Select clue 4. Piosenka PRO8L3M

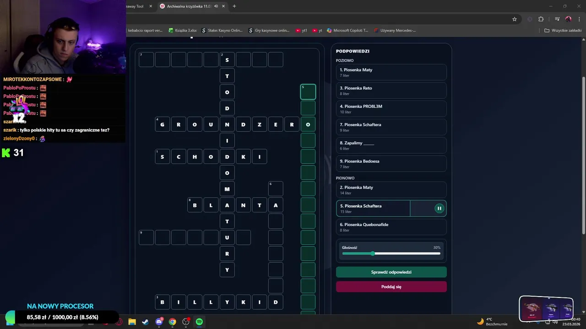391,109
